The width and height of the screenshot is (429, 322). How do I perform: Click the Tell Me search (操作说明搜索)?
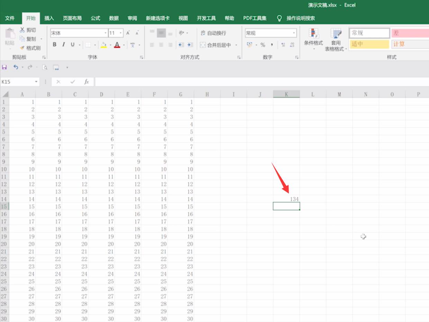point(296,18)
